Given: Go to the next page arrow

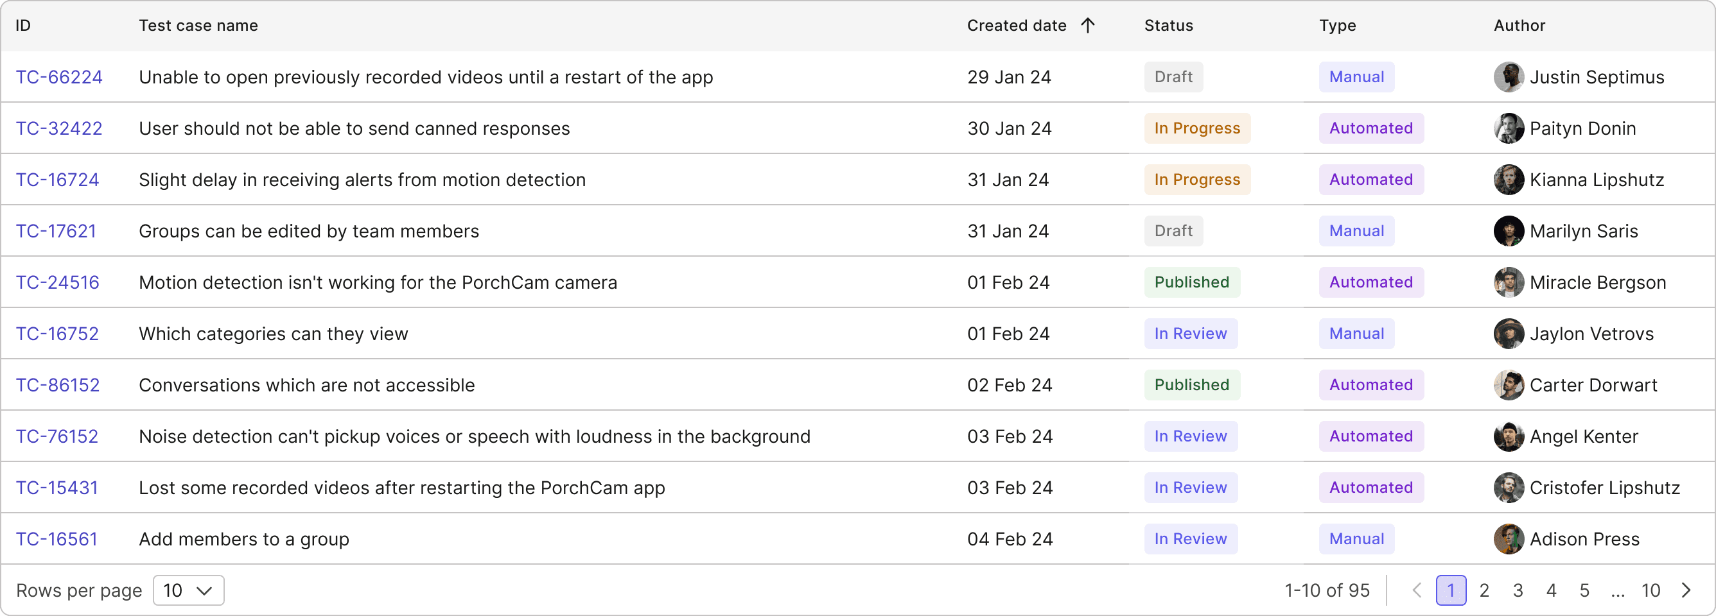Looking at the screenshot, I should (1686, 590).
